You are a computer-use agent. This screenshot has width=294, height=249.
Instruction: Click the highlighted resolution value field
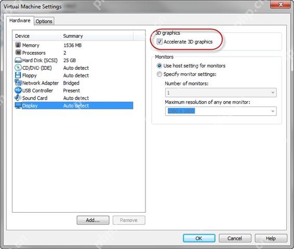pyautogui.click(x=181, y=111)
